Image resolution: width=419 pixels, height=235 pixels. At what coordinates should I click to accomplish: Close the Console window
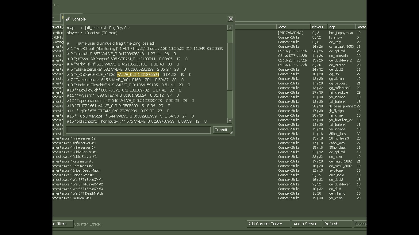(230, 19)
